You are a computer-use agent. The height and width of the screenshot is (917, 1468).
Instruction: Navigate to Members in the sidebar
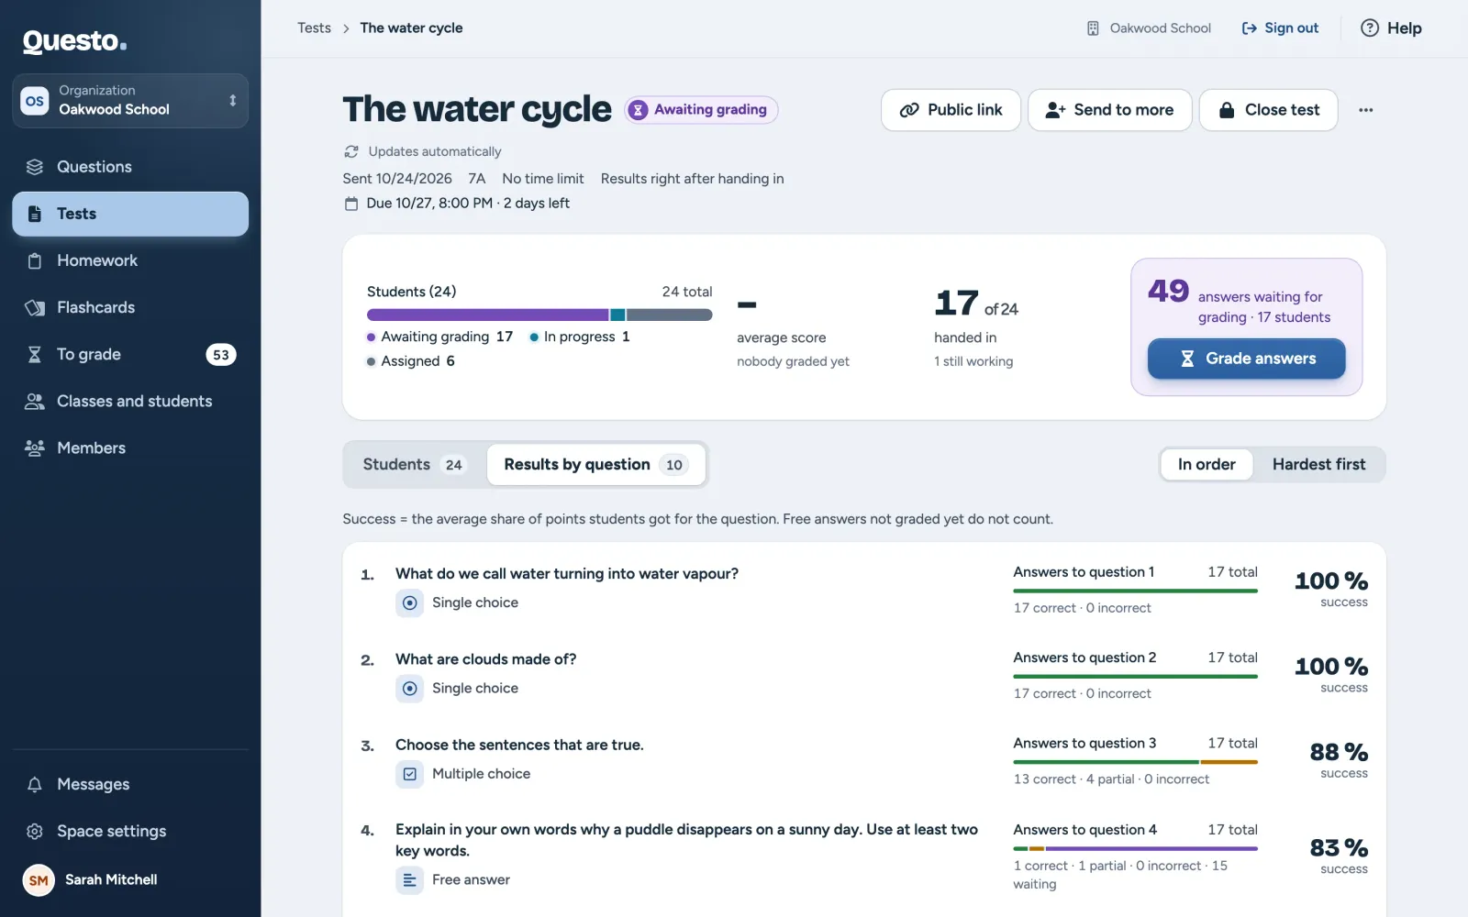(x=130, y=447)
